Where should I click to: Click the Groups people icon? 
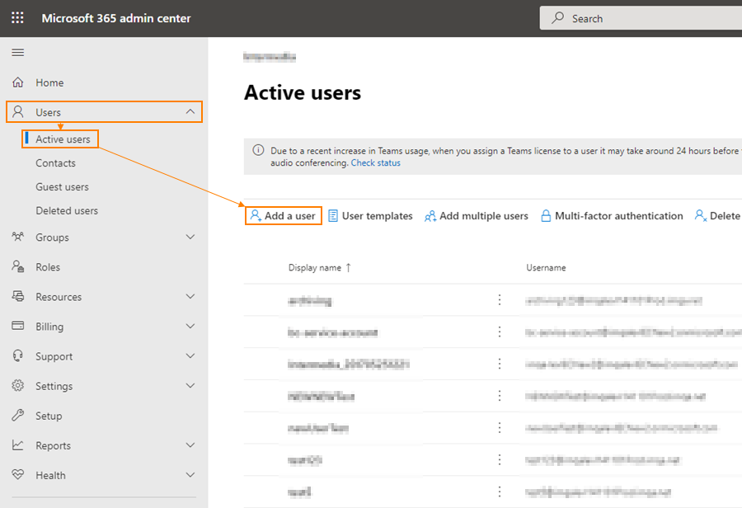[x=18, y=237]
